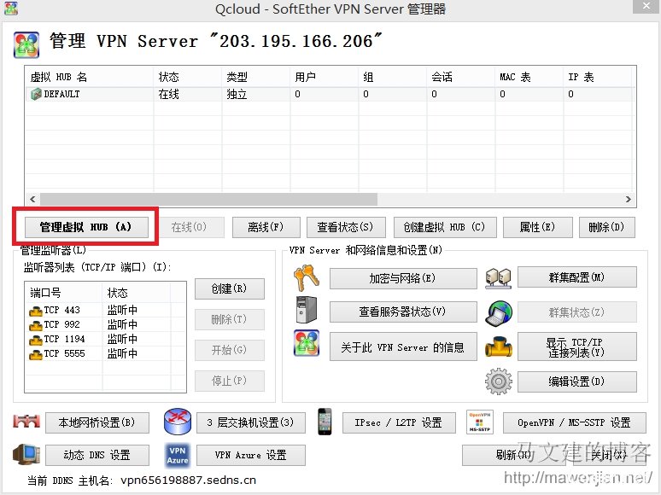
Task: Click the 用户 column header
Action: click(x=325, y=77)
